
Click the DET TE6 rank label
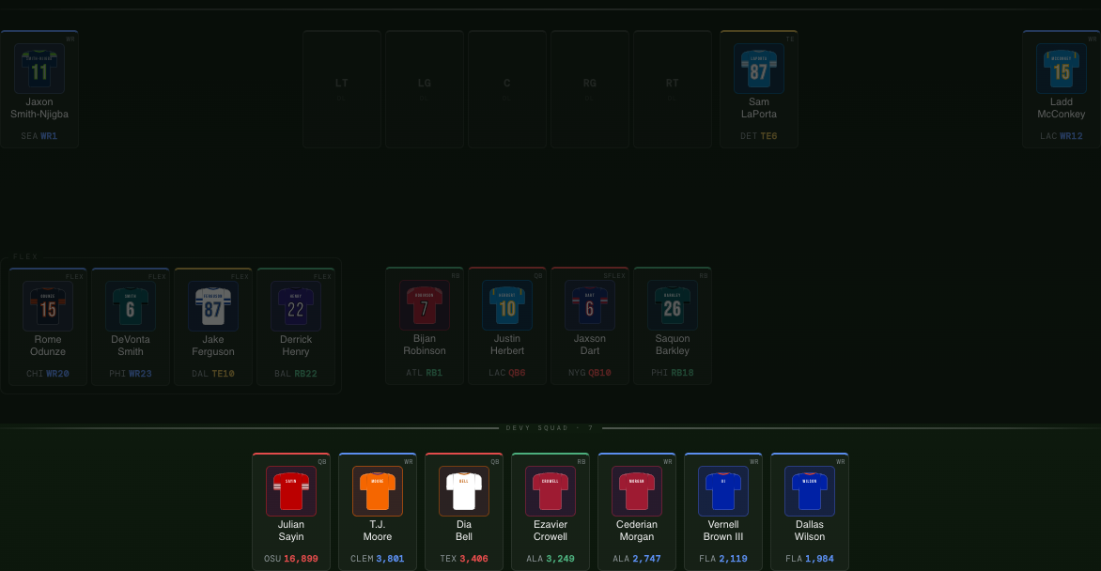(x=759, y=136)
